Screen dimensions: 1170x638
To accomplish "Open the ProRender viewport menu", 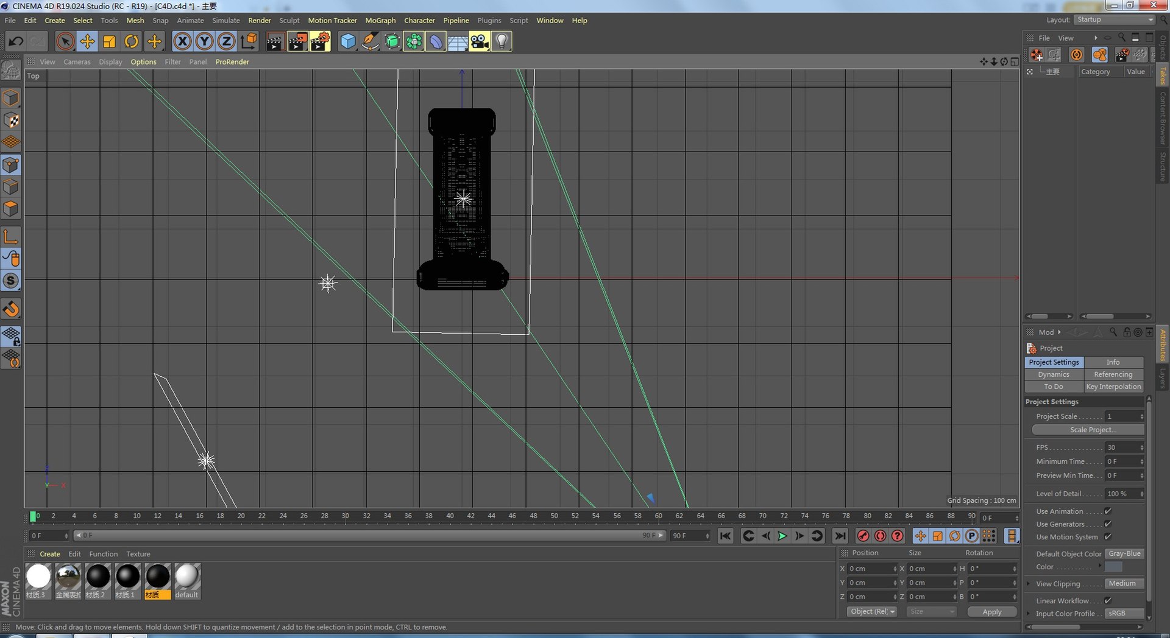I will pos(232,61).
